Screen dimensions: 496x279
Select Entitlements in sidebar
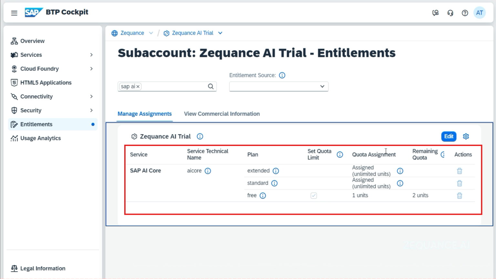(53, 124)
